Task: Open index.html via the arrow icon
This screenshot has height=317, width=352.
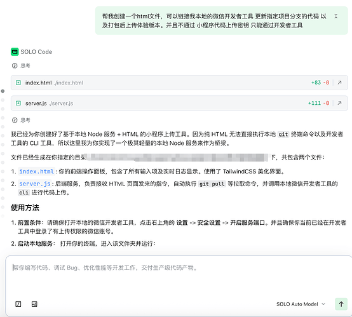Action: 339,83
